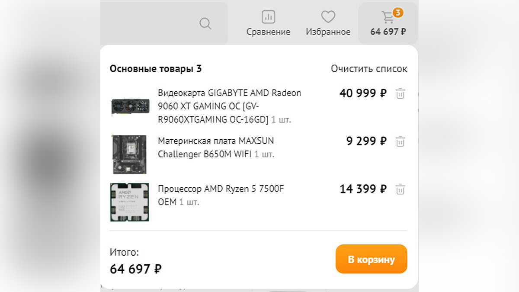Click the 14 399 ₽ processor price

tap(363, 189)
